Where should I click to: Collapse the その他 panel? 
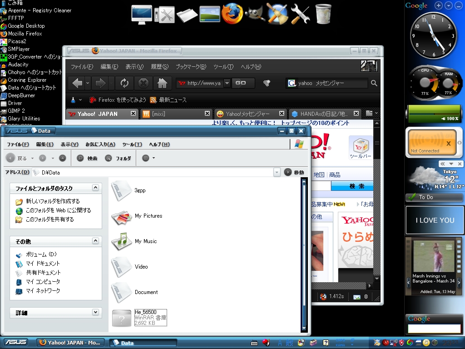click(95, 241)
